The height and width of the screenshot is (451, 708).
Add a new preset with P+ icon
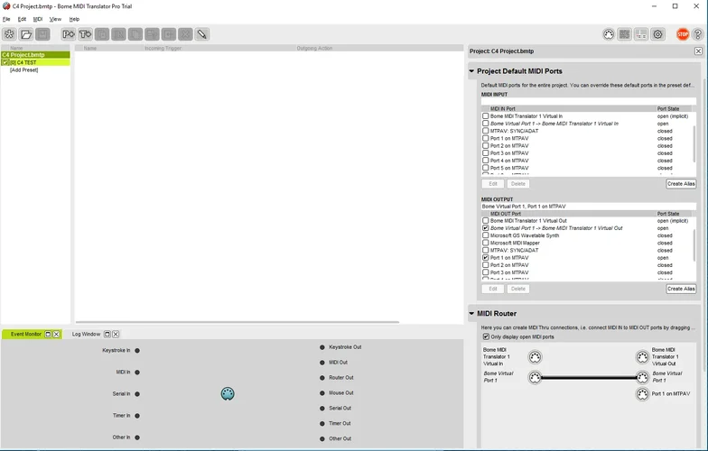[69, 34]
